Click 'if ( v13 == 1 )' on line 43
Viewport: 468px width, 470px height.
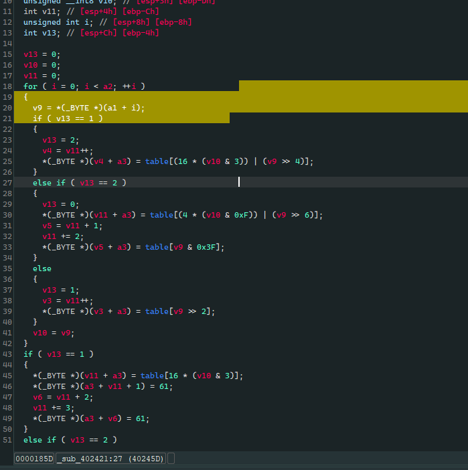[58, 354]
